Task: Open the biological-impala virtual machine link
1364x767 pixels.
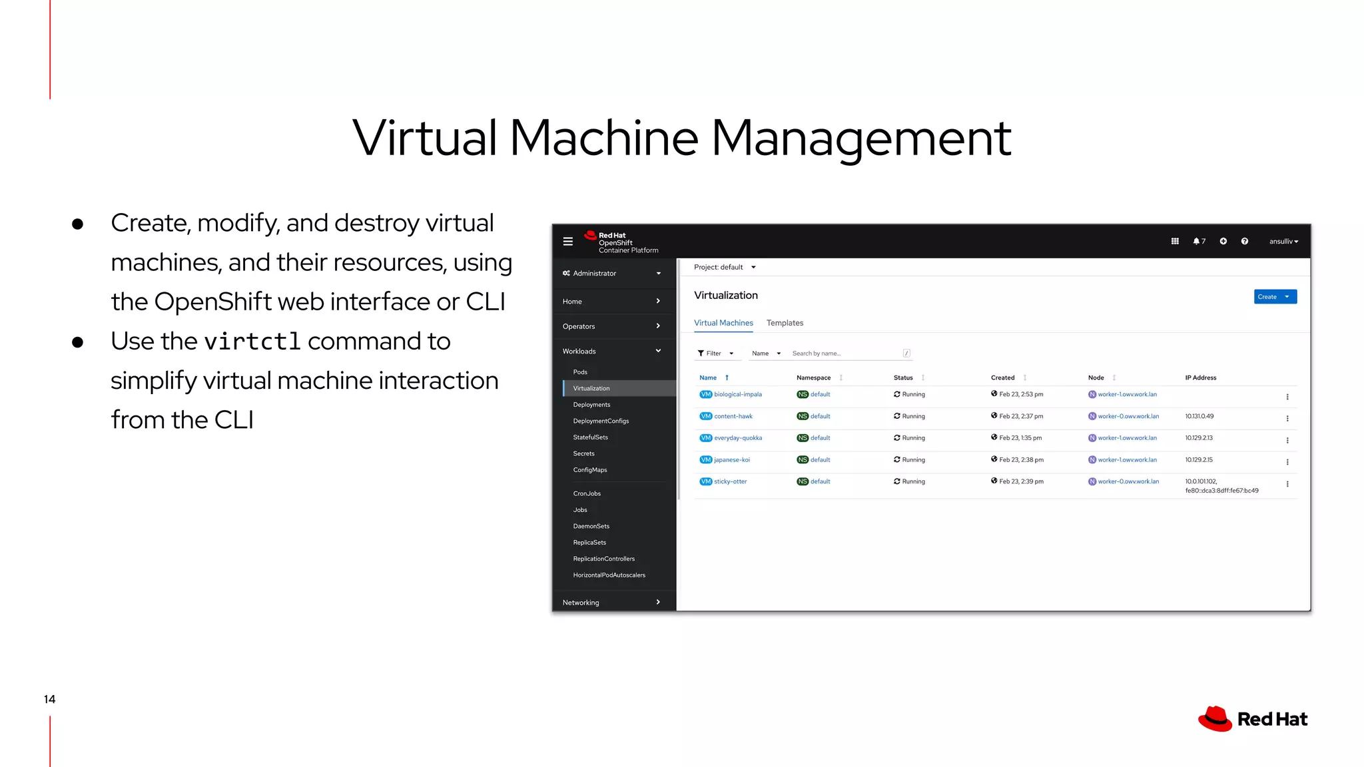Action: (x=738, y=395)
